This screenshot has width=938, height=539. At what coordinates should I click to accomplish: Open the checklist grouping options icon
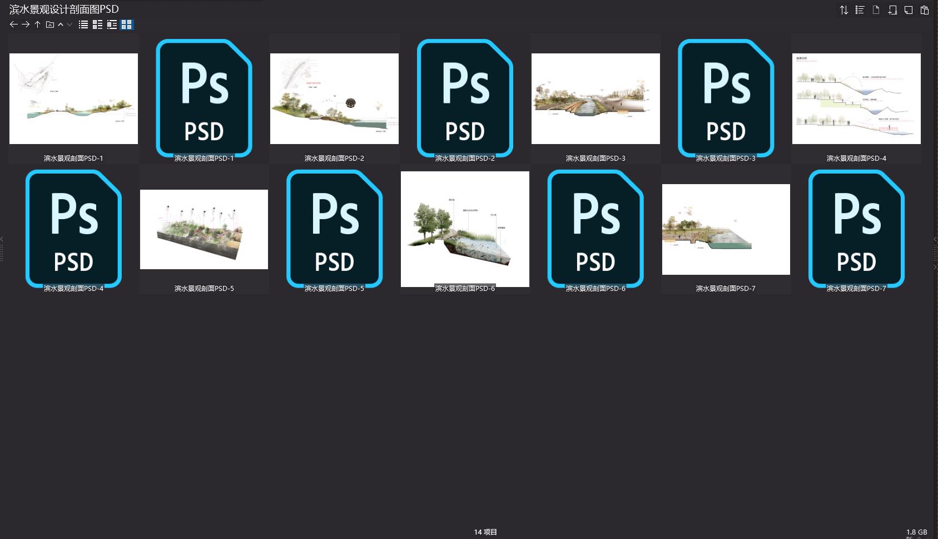click(860, 10)
